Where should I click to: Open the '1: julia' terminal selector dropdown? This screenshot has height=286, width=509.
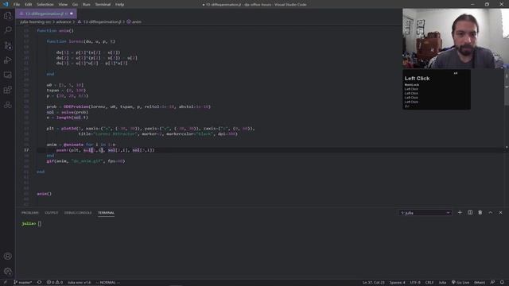click(x=425, y=213)
